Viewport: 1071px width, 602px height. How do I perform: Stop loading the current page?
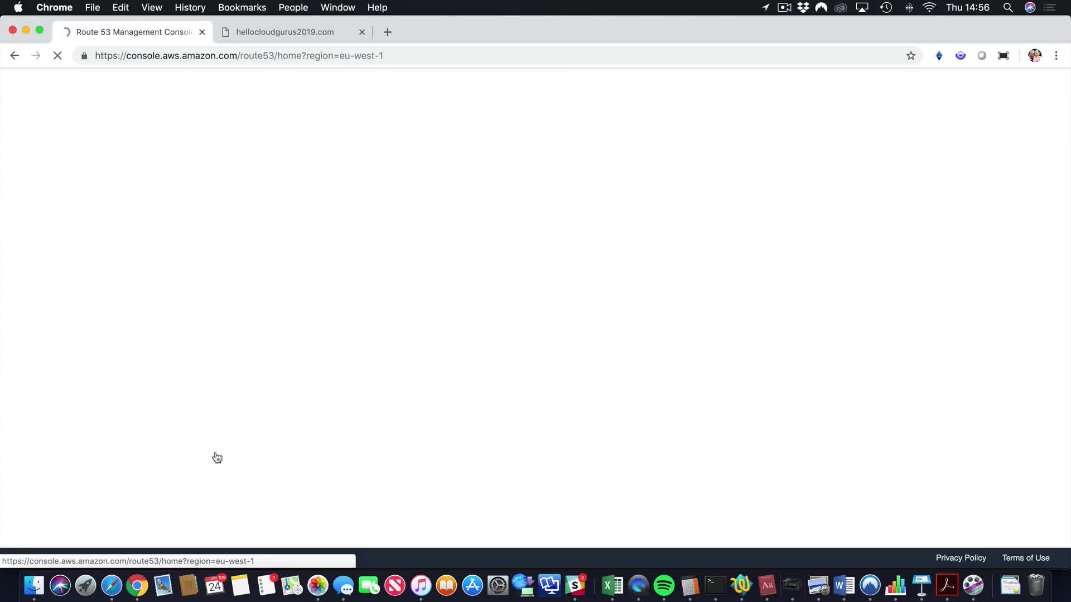57,56
